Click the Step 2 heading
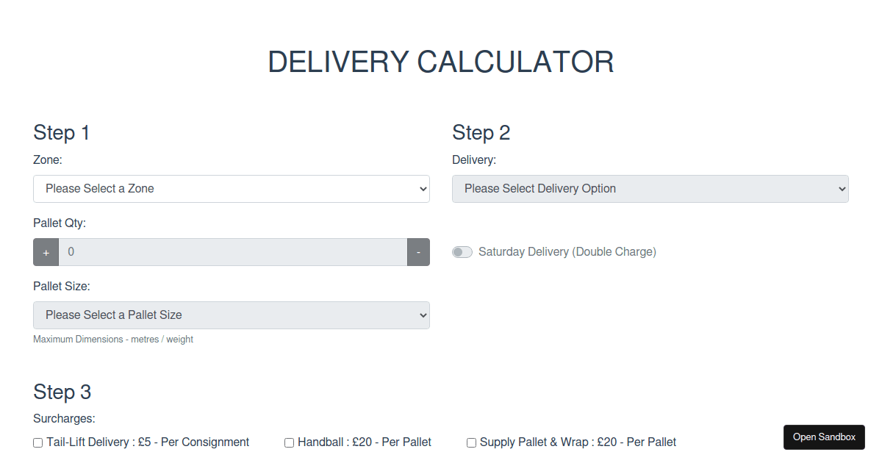This screenshot has width=882, height=463. pyautogui.click(x=481, y=133)
